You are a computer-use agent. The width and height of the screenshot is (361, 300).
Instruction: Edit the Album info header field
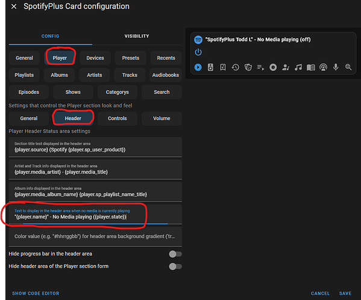point(95,192)
